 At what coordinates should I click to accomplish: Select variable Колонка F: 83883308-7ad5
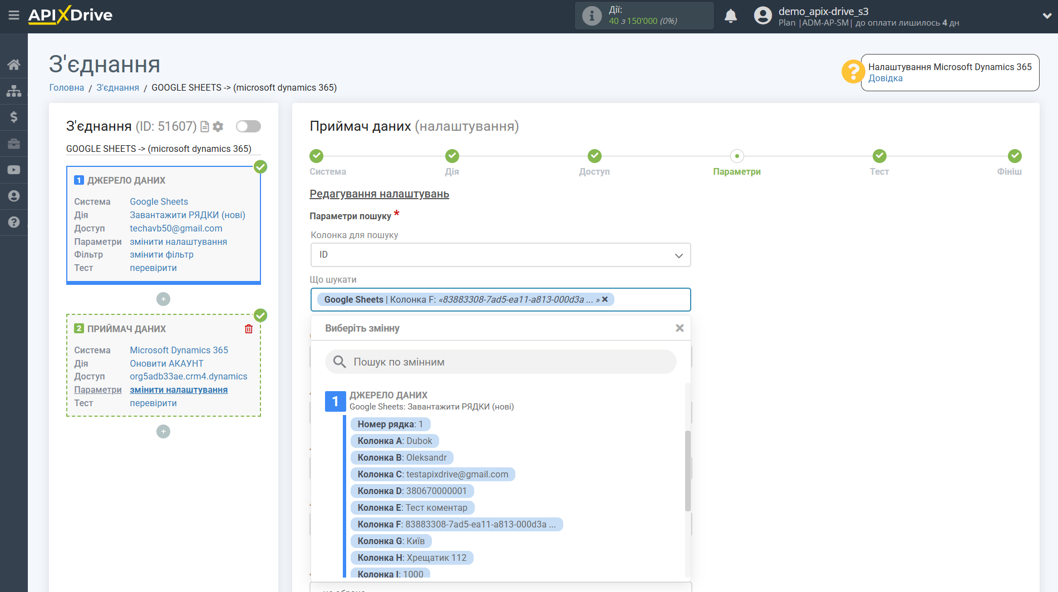[x=456, y=524]
